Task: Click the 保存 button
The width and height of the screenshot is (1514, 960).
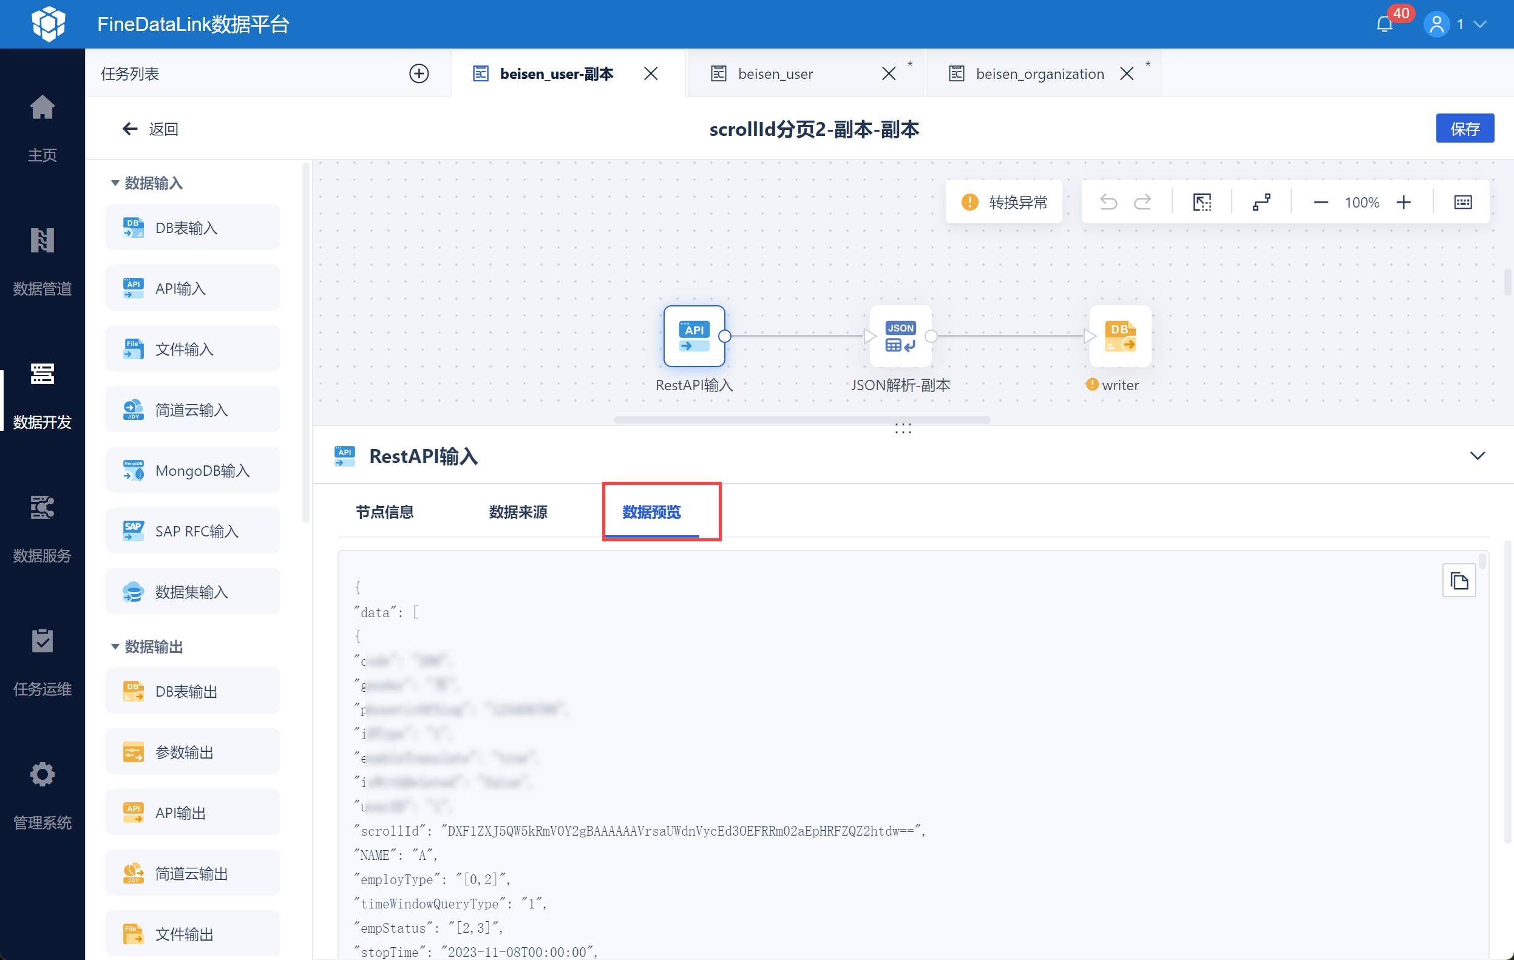Action: pos(1464,129)
